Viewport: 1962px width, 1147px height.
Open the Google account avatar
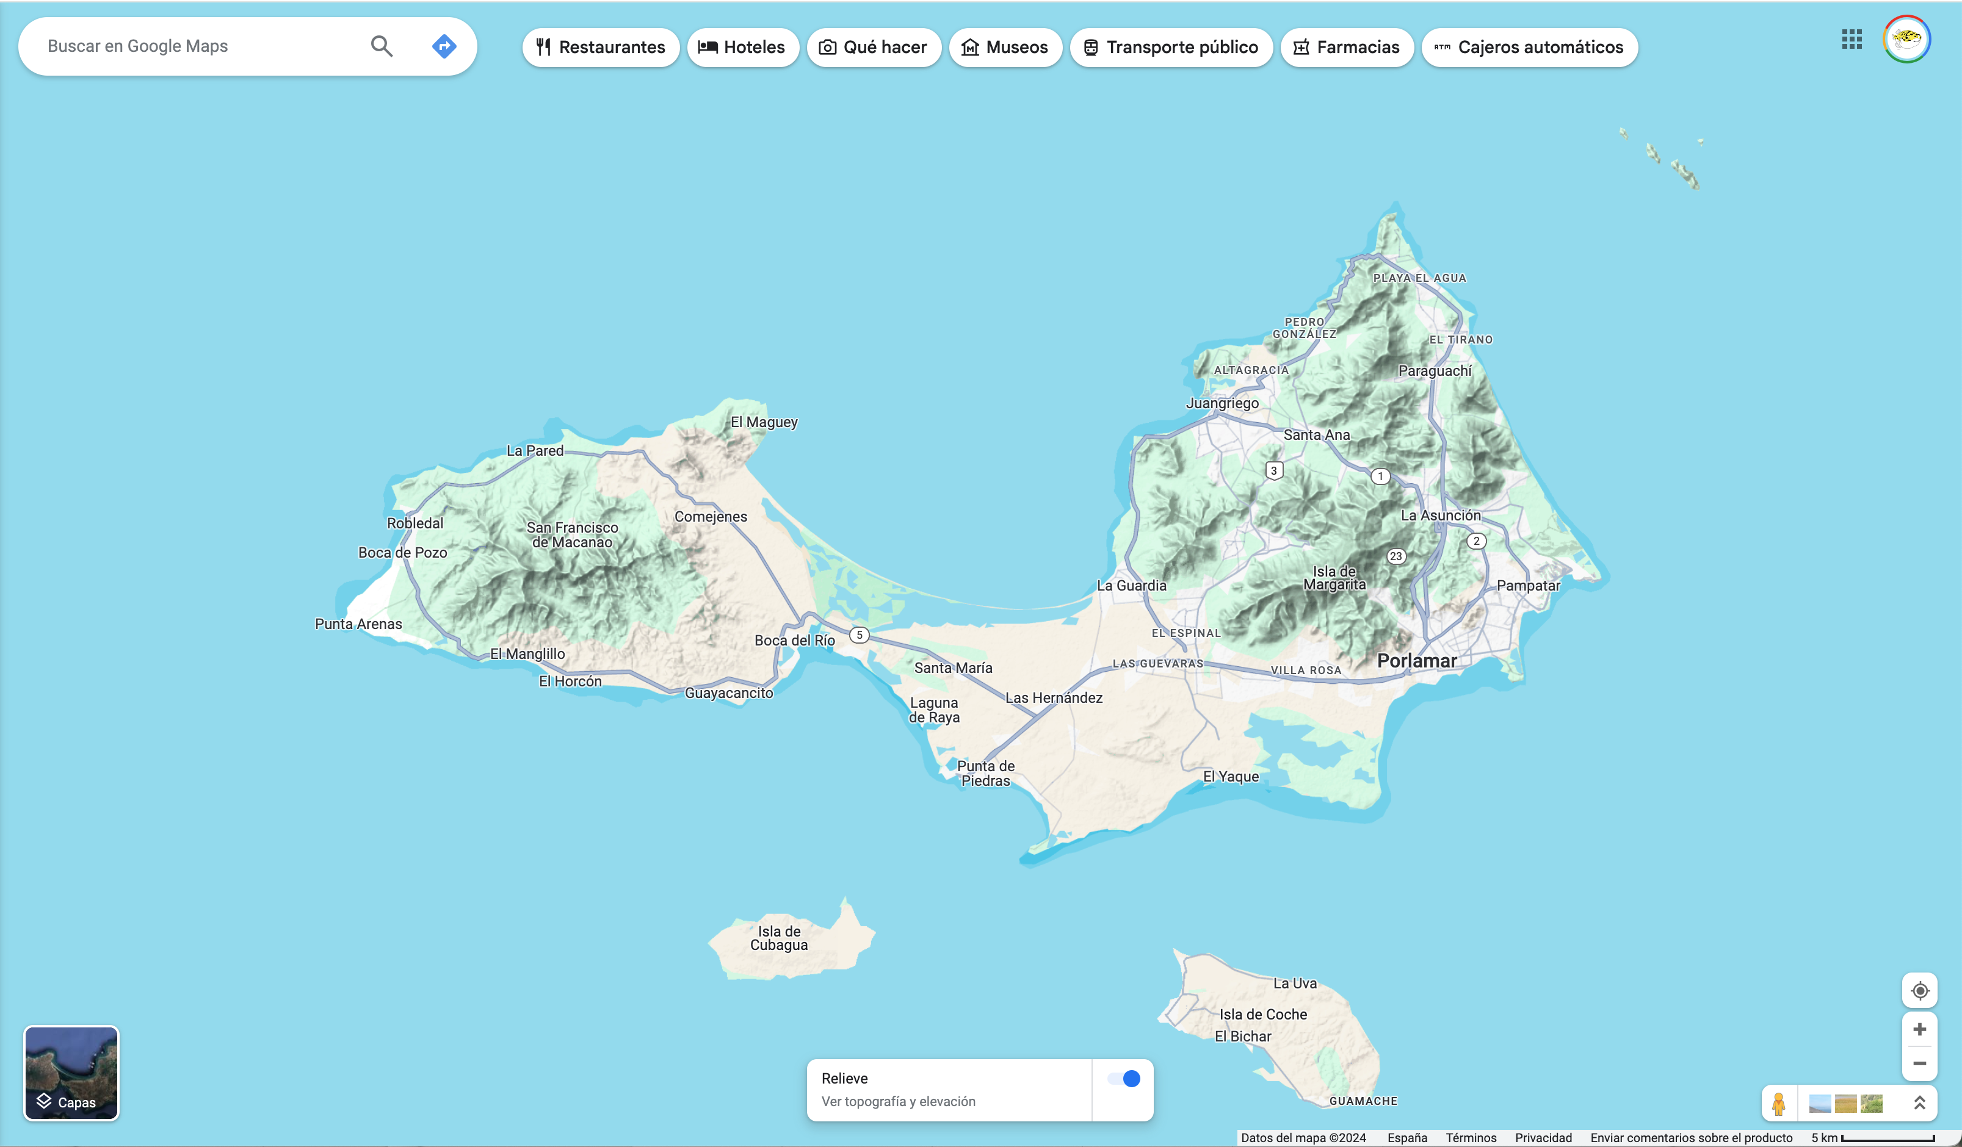[1906, 39]
